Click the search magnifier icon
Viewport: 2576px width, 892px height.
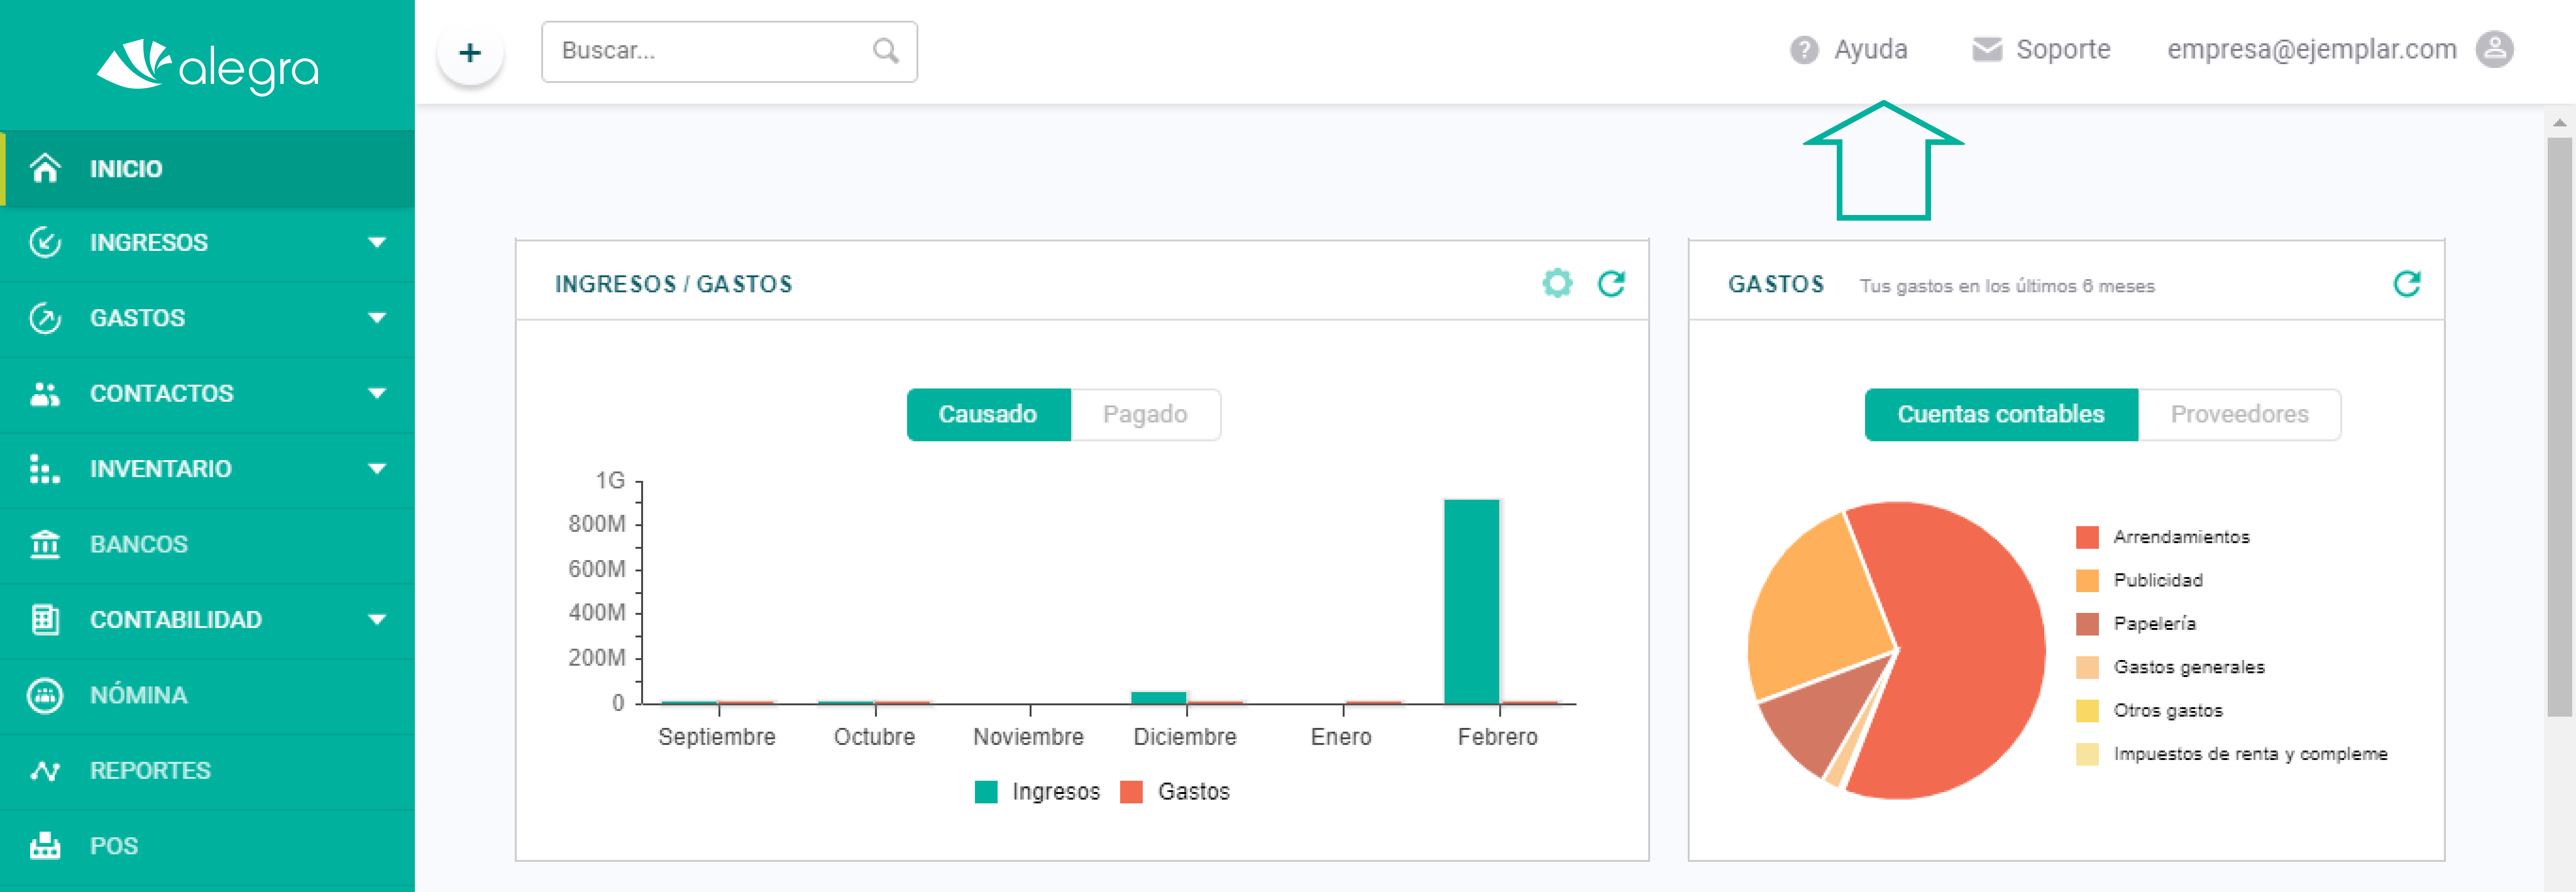click(x=885, y=51)
